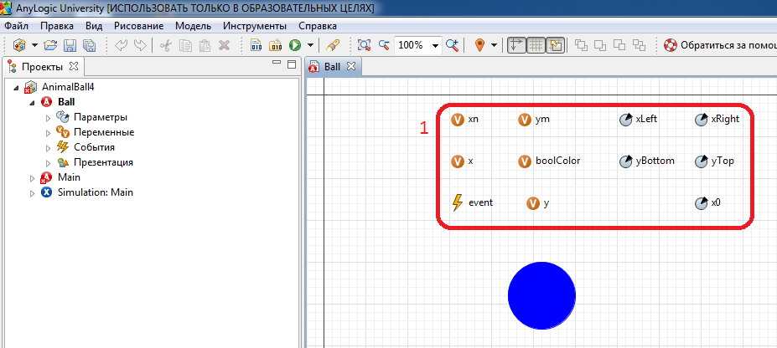Open the Run dropdown arrow
The height and width of the screenshot is (348, 777).
[310, 45]
